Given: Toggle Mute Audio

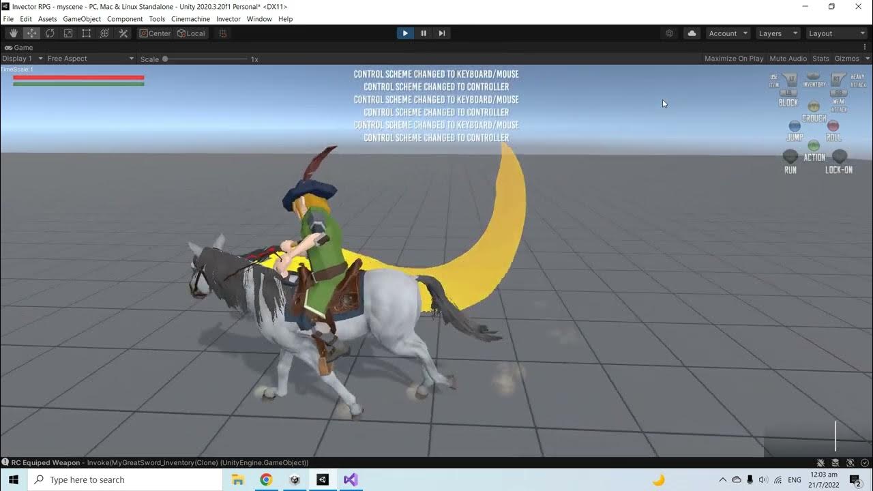Looking at the screenshot, I should click(788, 59).
